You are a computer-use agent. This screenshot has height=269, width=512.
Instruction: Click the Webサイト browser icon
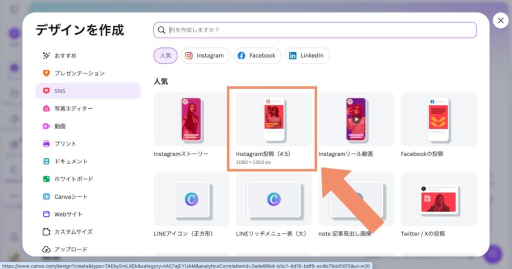coord(46,214)
